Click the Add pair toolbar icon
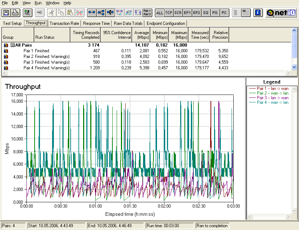Image resolution: width=299 pixels, height=230 pixels. point(92,13)
